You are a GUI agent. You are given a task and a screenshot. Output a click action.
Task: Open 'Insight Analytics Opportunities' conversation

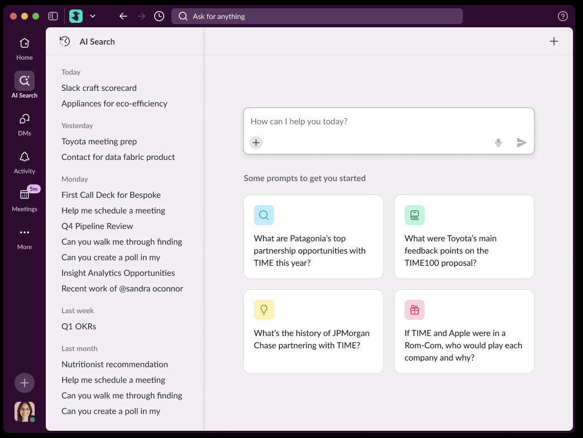(x=118, y=272)
